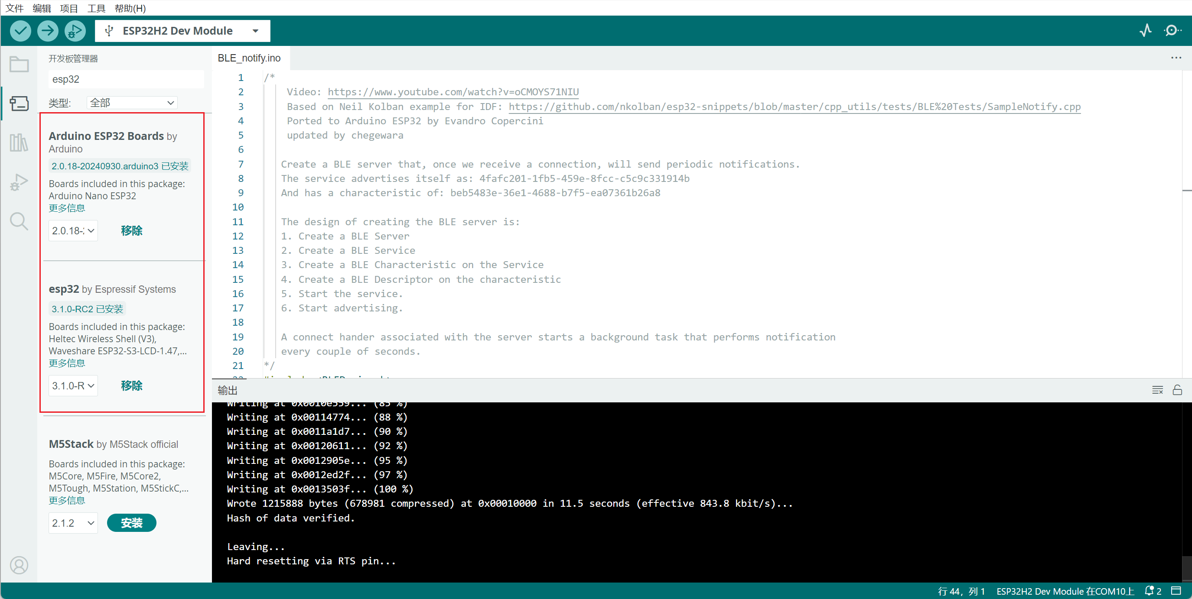This screenshot has height=599, width=1192.
Task: Click the 'Arduino ESP32 Boards' package title
Action: click(107, 136)
